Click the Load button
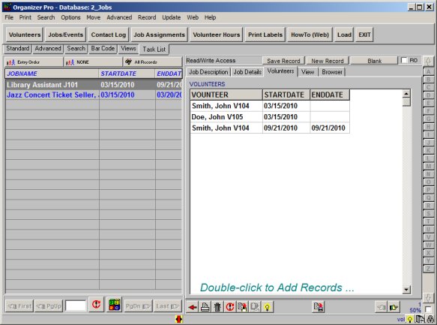This screenshot has width=437, height=325. click(x=344, y=35)
